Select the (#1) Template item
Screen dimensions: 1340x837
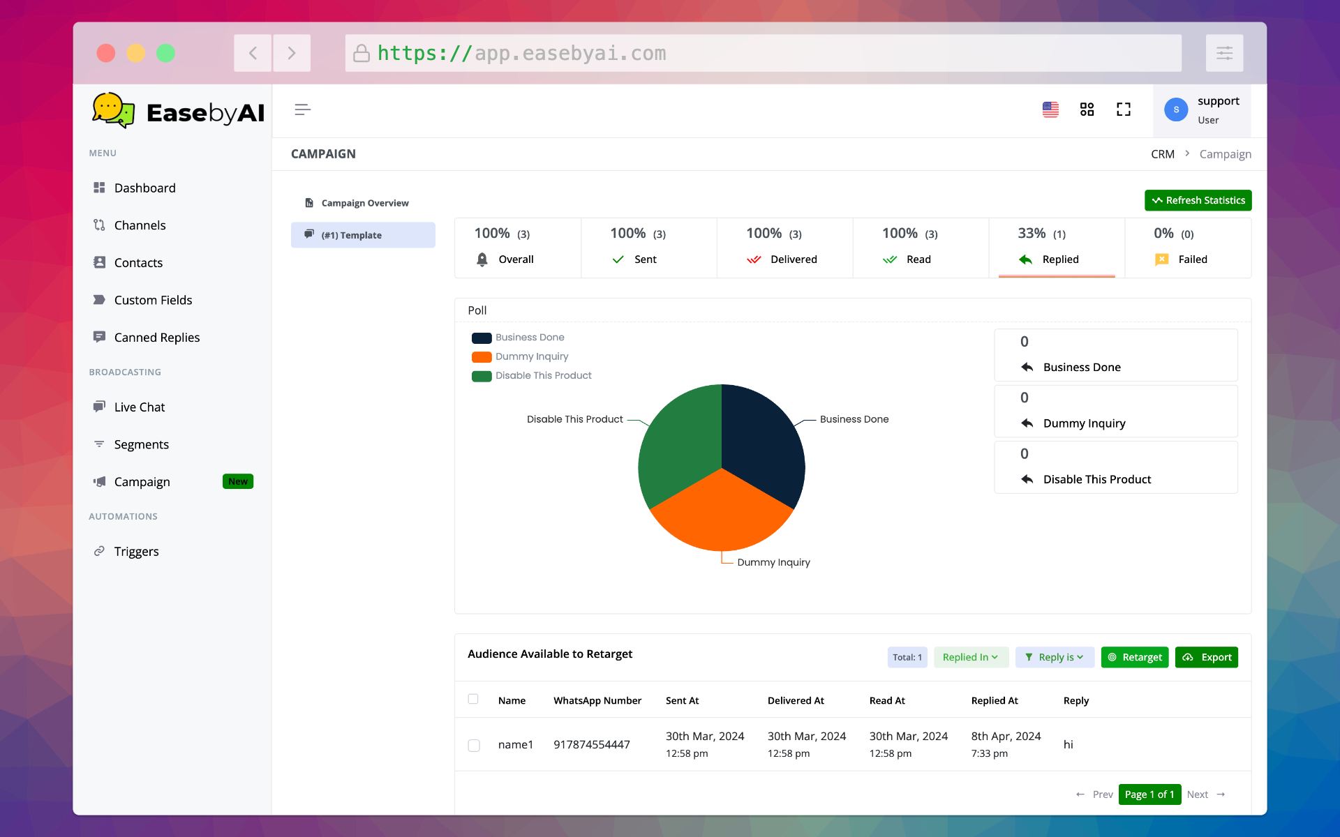[363, 235]
